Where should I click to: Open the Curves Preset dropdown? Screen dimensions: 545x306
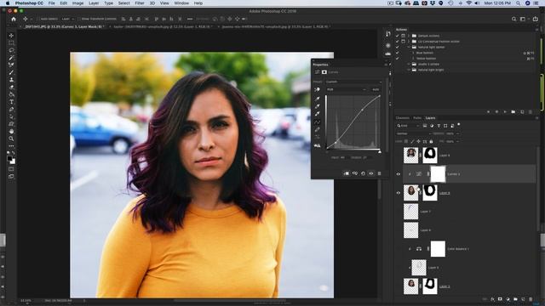[x=353, y=82]
